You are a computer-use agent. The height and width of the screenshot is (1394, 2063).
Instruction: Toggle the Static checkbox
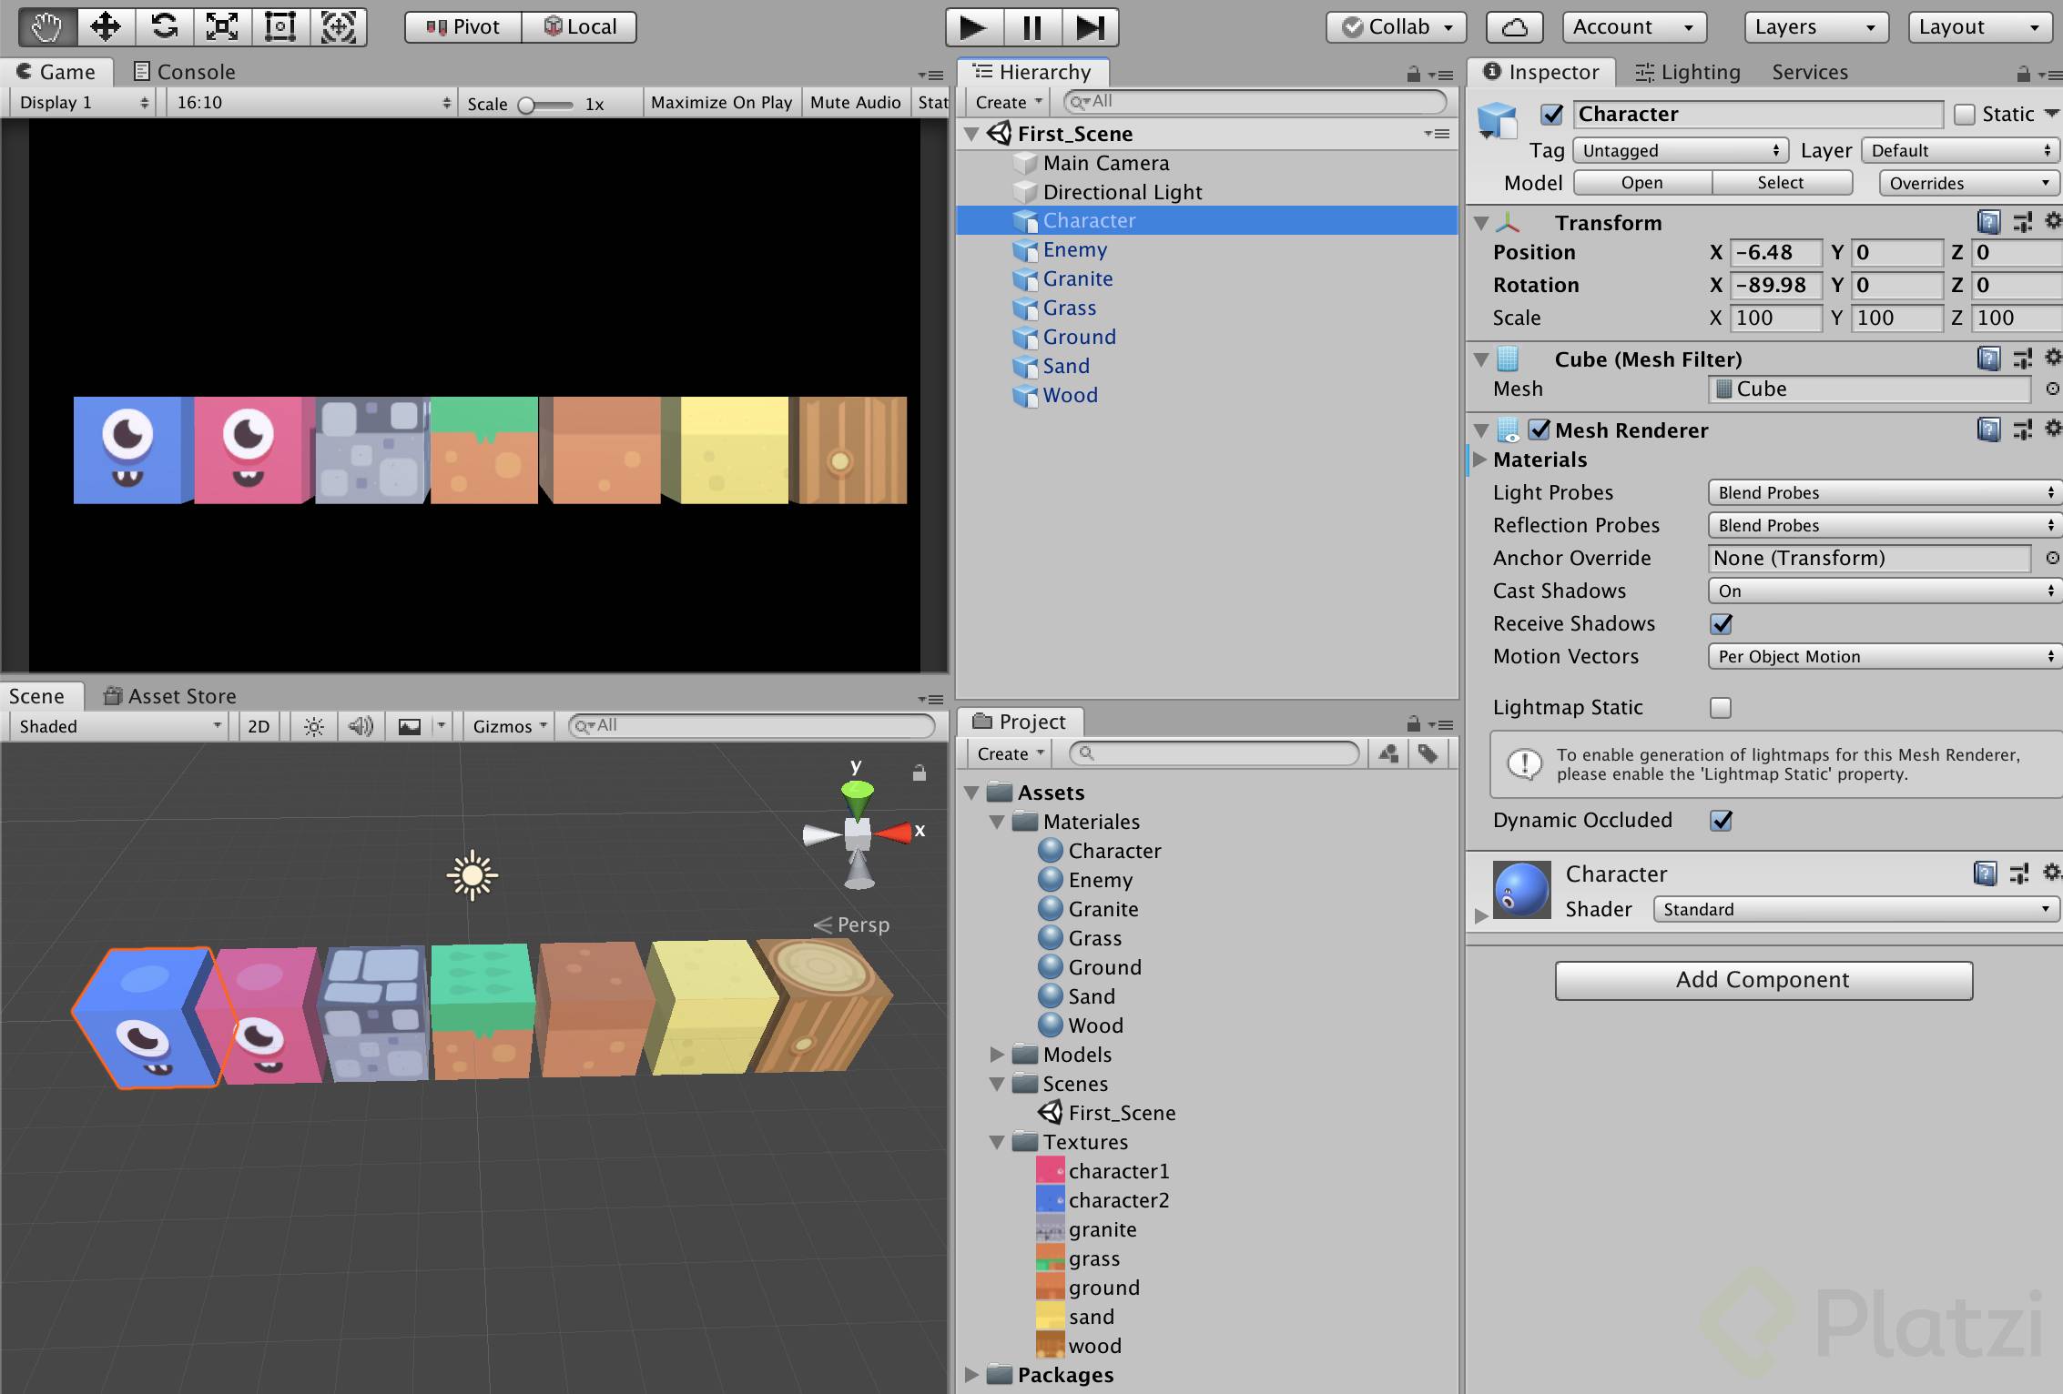click(x=1965, y=115)
